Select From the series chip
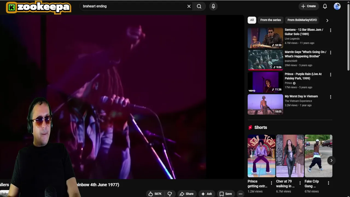 click(270, 20)
